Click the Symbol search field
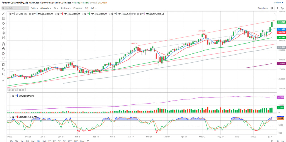The width and height of the screenshot is (286, 142). click(x=15, y=8)
